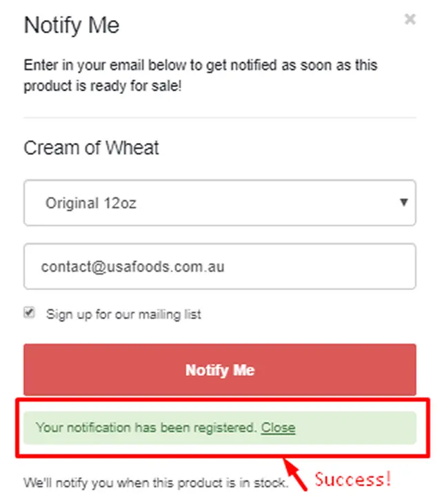Click the 'We'll notify you' in-stock text
Screen dimensions: 444x502
[154, 481]
